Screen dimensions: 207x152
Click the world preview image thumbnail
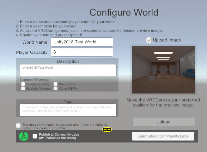point(163,70)
